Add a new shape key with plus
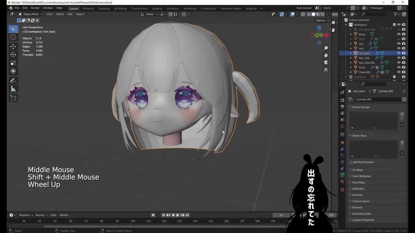415x233 pixels. point(402,142)
